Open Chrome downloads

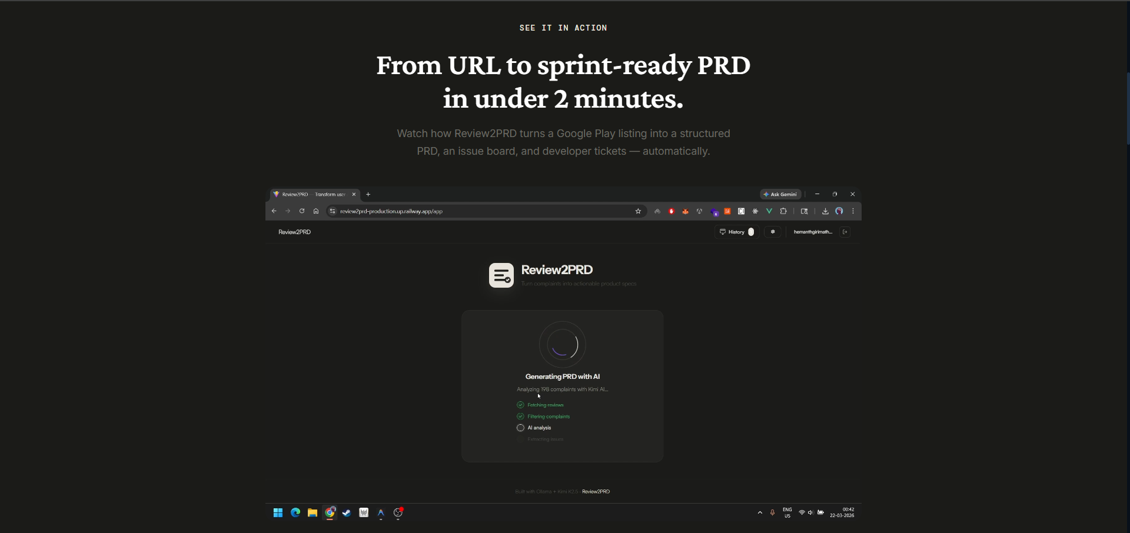825,211
